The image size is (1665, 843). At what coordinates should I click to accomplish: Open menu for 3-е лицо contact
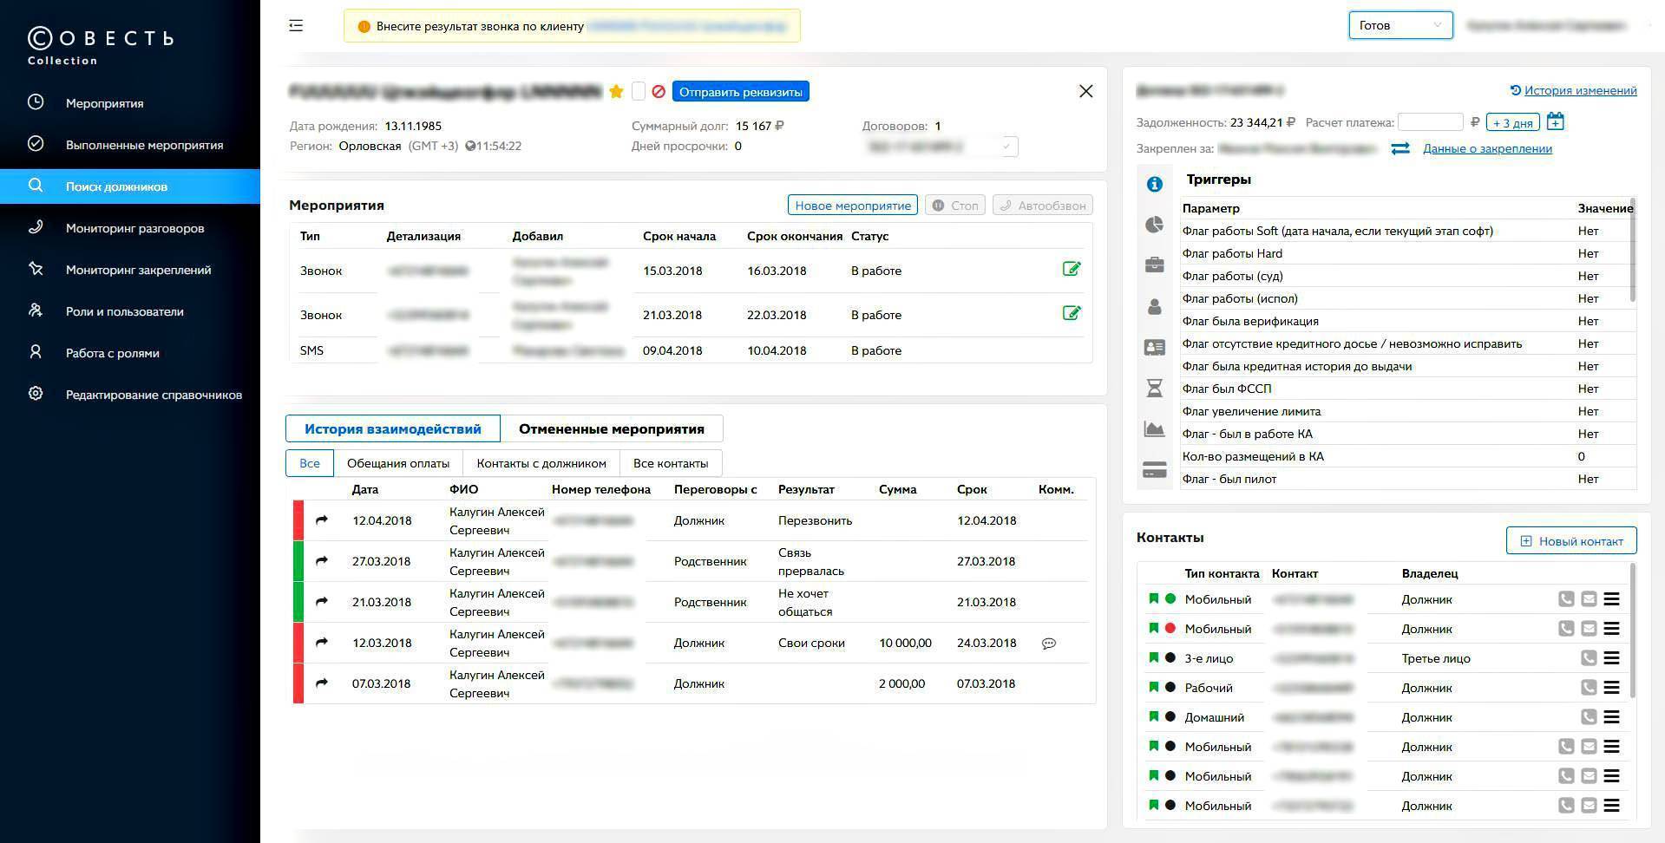pos(1611,658)
